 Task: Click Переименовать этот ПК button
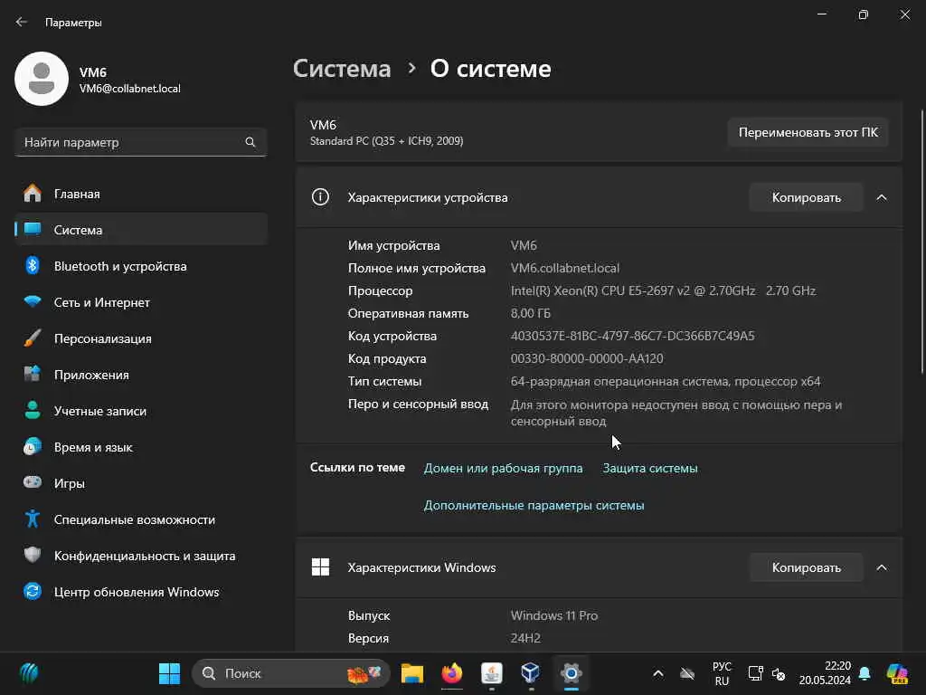(x=808, y=132)
